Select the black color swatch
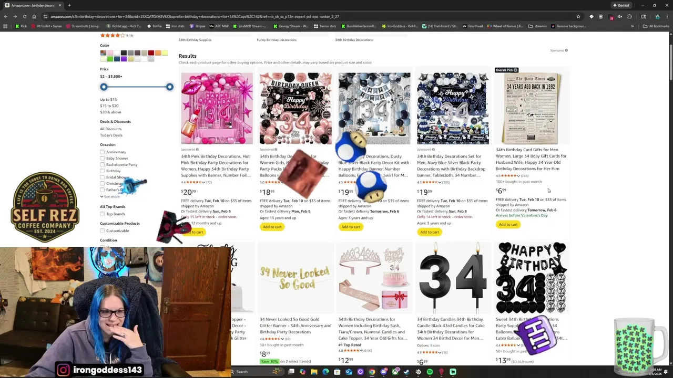673x378 pixels. pyautogui.click(x=124, y=53)
